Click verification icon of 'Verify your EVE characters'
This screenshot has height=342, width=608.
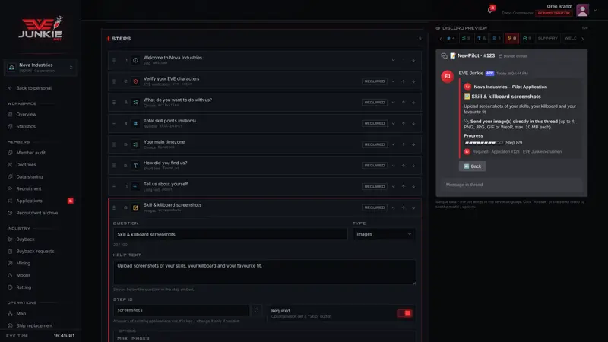(135, 81)
